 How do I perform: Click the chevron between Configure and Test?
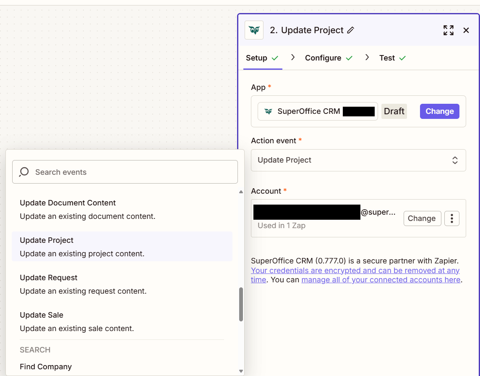coord(367,57)
